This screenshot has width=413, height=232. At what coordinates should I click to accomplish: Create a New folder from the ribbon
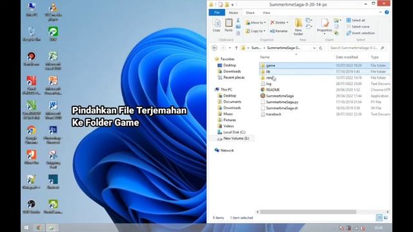pyautogui.click(x=298, y=27)
